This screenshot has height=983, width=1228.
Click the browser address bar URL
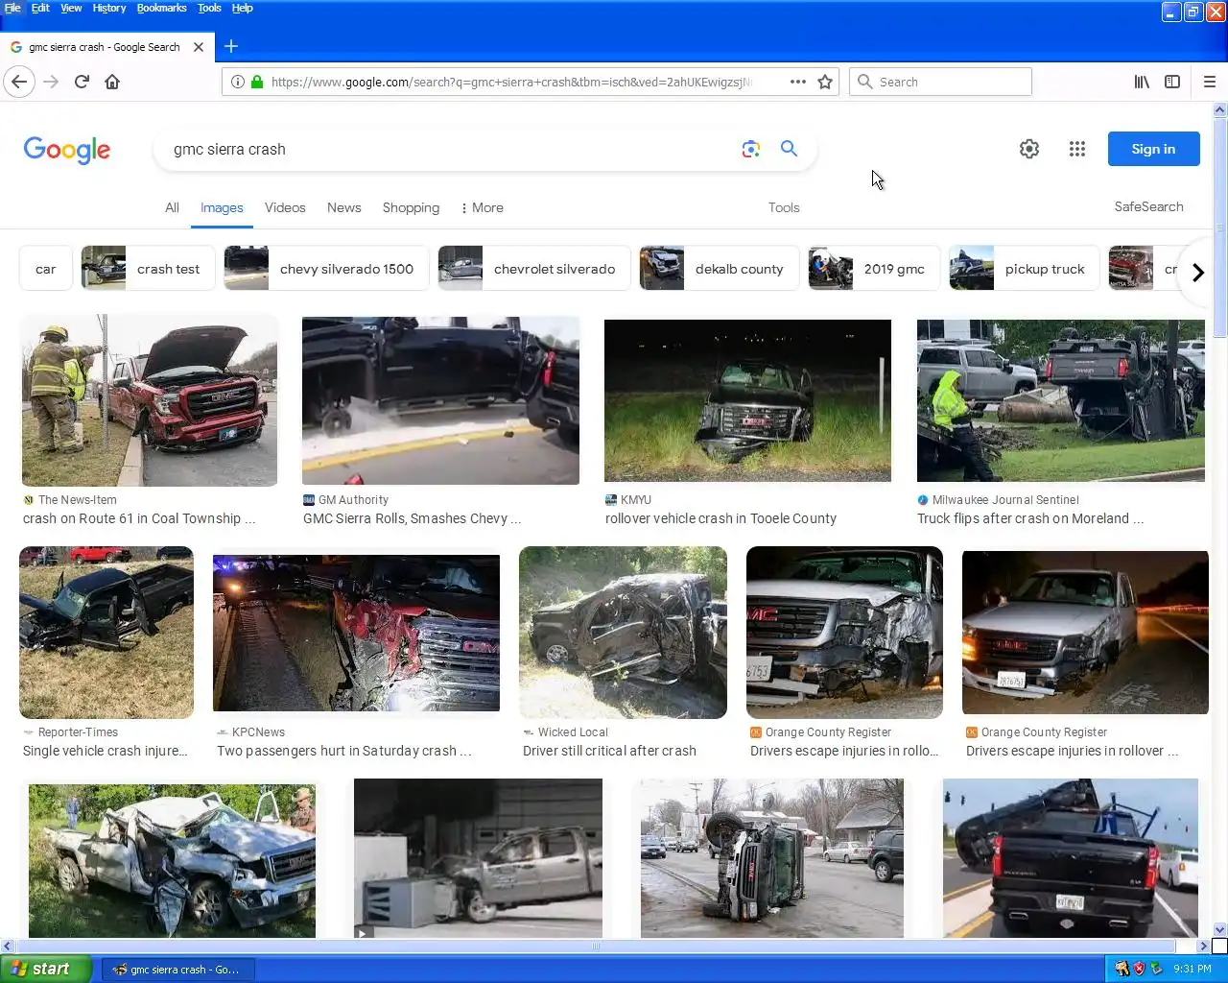[x=511, y=82]
